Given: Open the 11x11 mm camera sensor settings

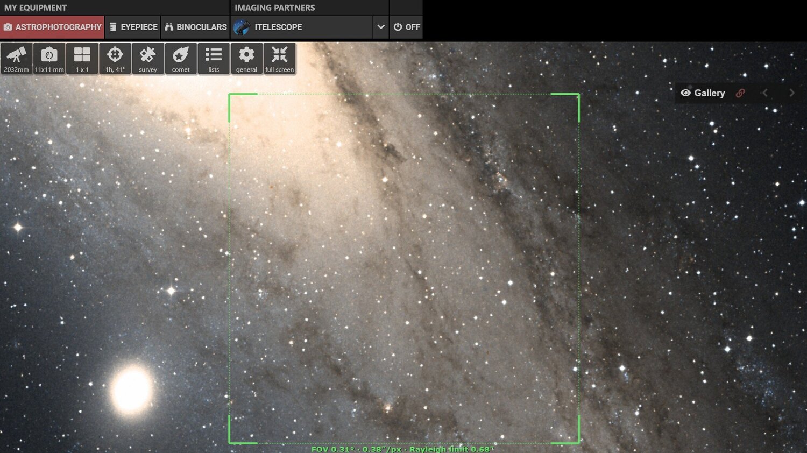Looking at the screenshot, I should (x=49, y=58).
